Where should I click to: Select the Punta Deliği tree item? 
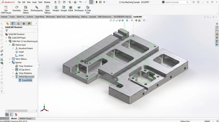pyautogui.click(x=25, y=80)
